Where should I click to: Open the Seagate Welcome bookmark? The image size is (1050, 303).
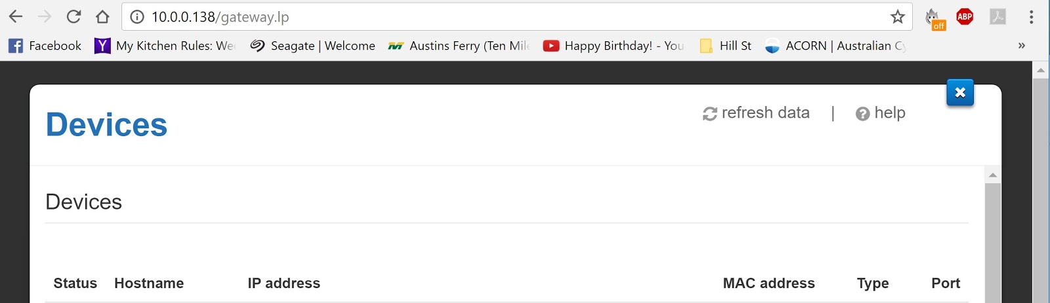point(313,46)
